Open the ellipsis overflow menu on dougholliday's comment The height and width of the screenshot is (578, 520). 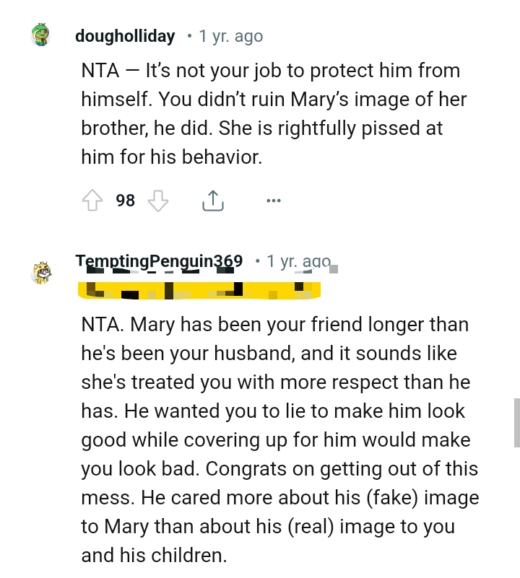273,200
